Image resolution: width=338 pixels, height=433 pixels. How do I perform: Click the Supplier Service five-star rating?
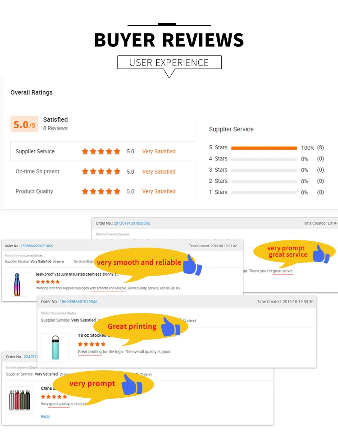pyautogui.click(x=101, y=152)
